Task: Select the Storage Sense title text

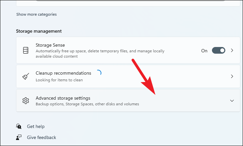Action: [50, 45]
